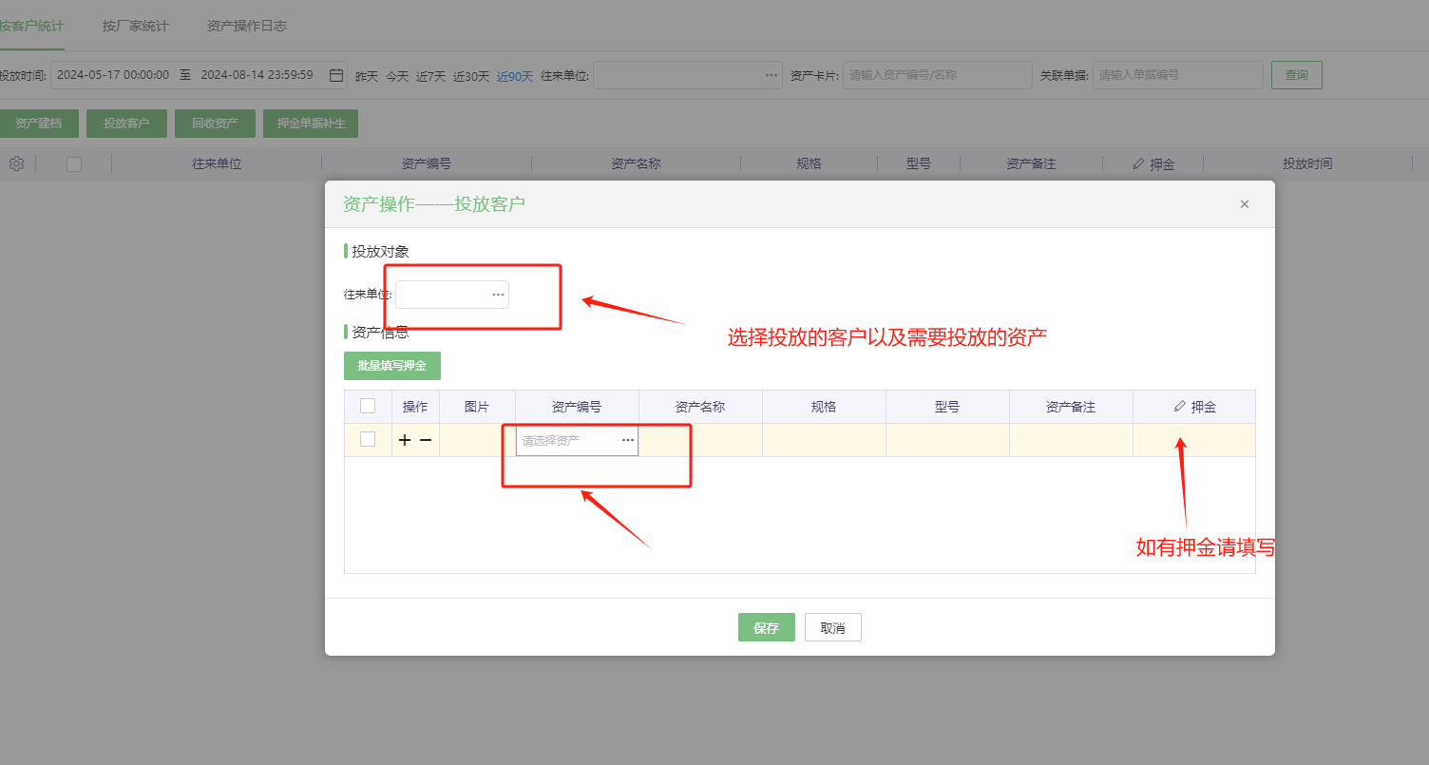Open the gear settings icon in background table
1429x765 pixels.
click(x=16, y=163)
